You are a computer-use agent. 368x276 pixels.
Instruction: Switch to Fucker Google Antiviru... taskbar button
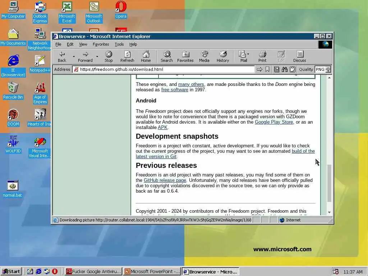point(93,272)
